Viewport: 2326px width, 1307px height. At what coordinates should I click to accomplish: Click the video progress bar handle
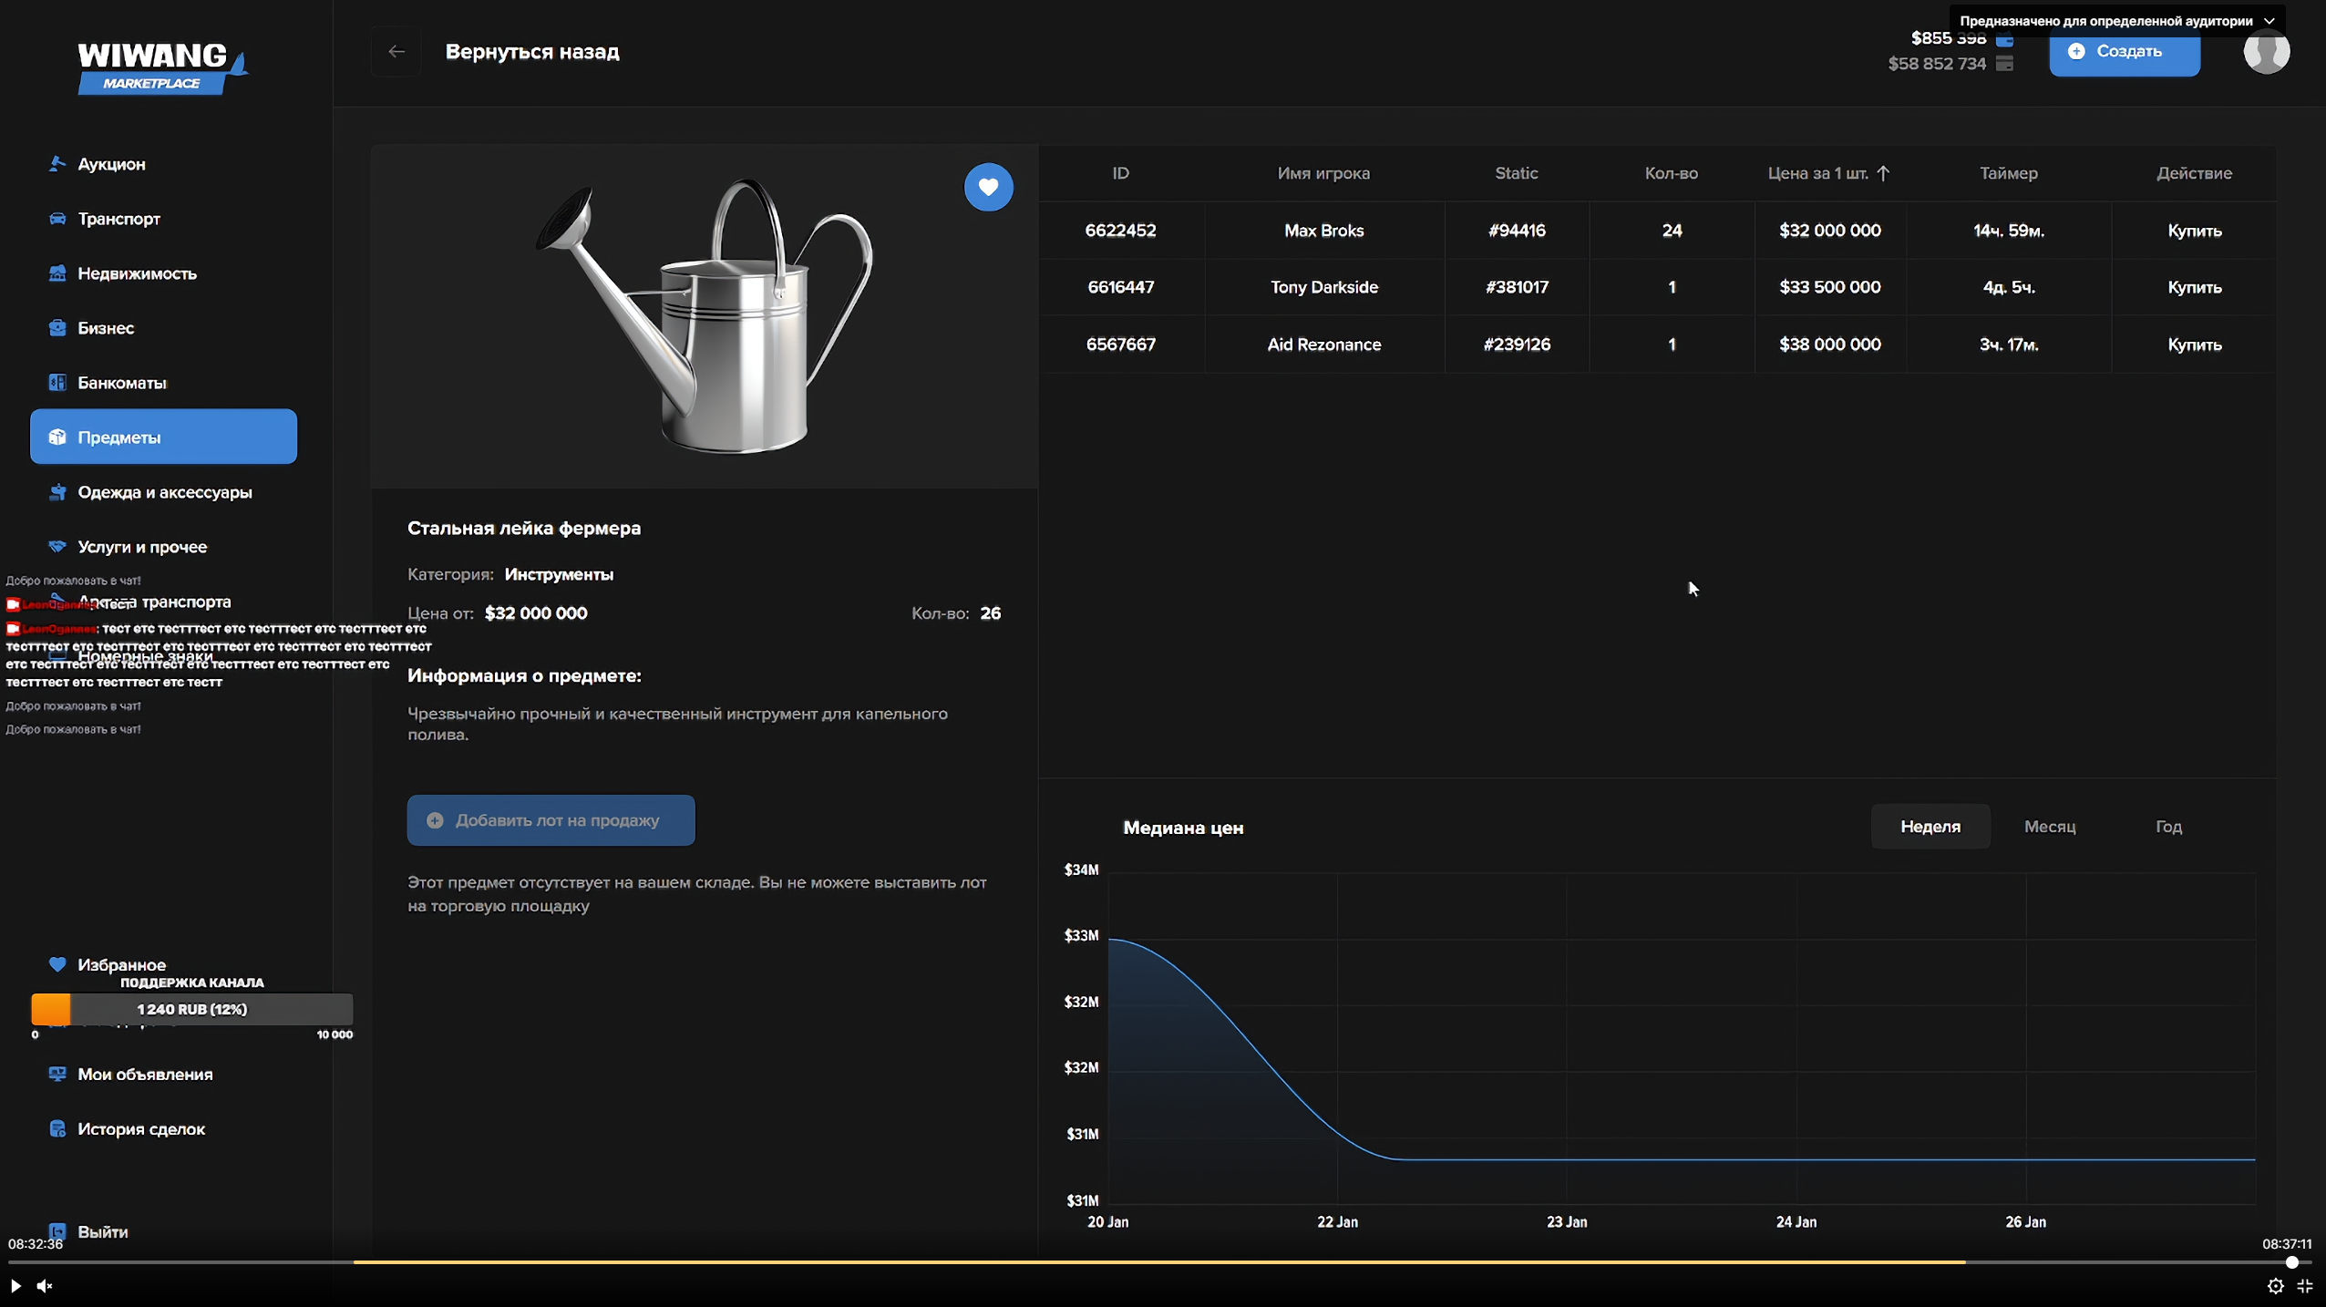click(2291, 1262)
